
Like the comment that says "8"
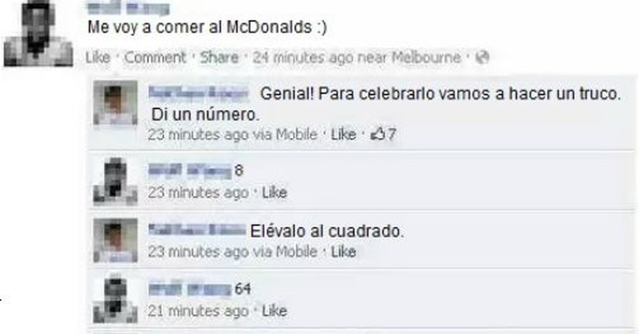[274, 193]
